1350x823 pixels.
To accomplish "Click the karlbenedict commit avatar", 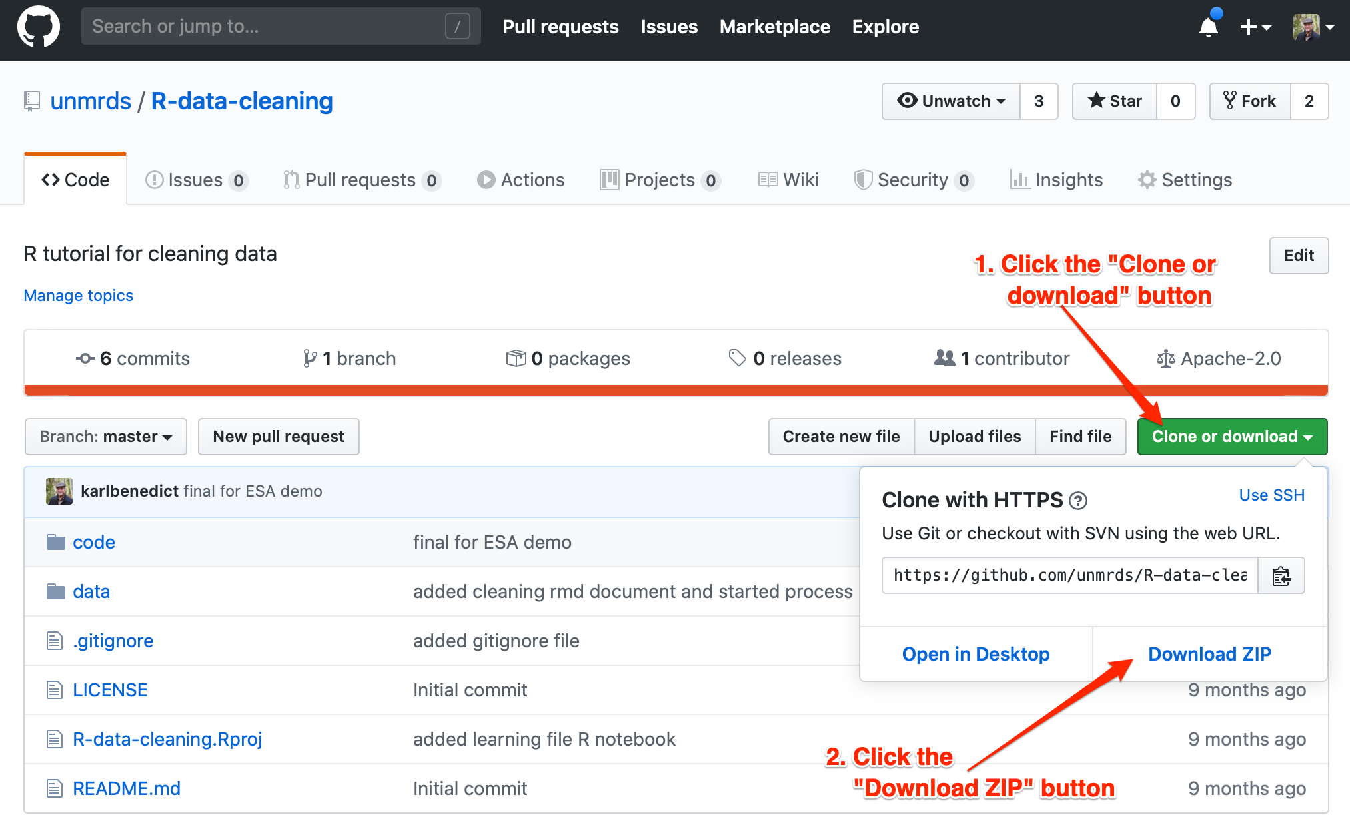I will (59, 491).
